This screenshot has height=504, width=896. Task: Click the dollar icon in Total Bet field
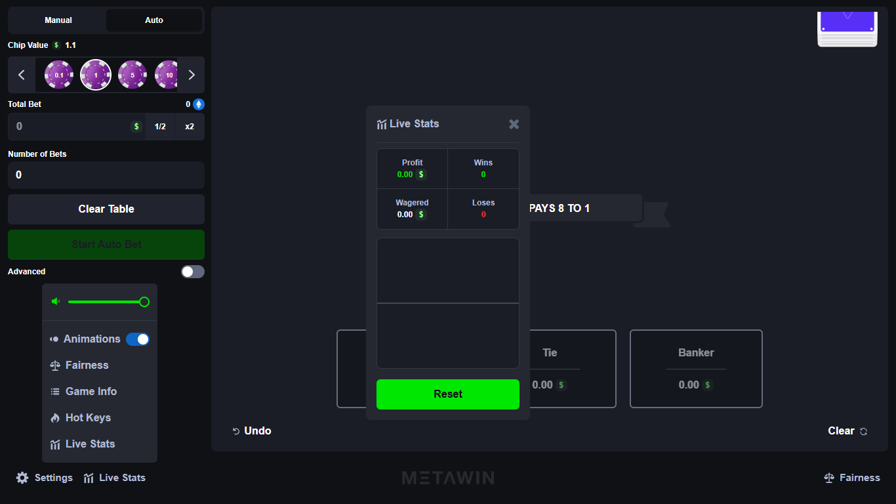pyautogui.click(x=136, y=127)
